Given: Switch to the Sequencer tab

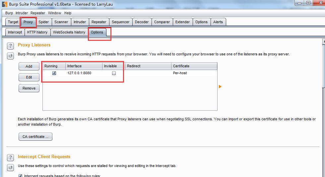Looking at the screenshot, I should click(x=120, y=22).
